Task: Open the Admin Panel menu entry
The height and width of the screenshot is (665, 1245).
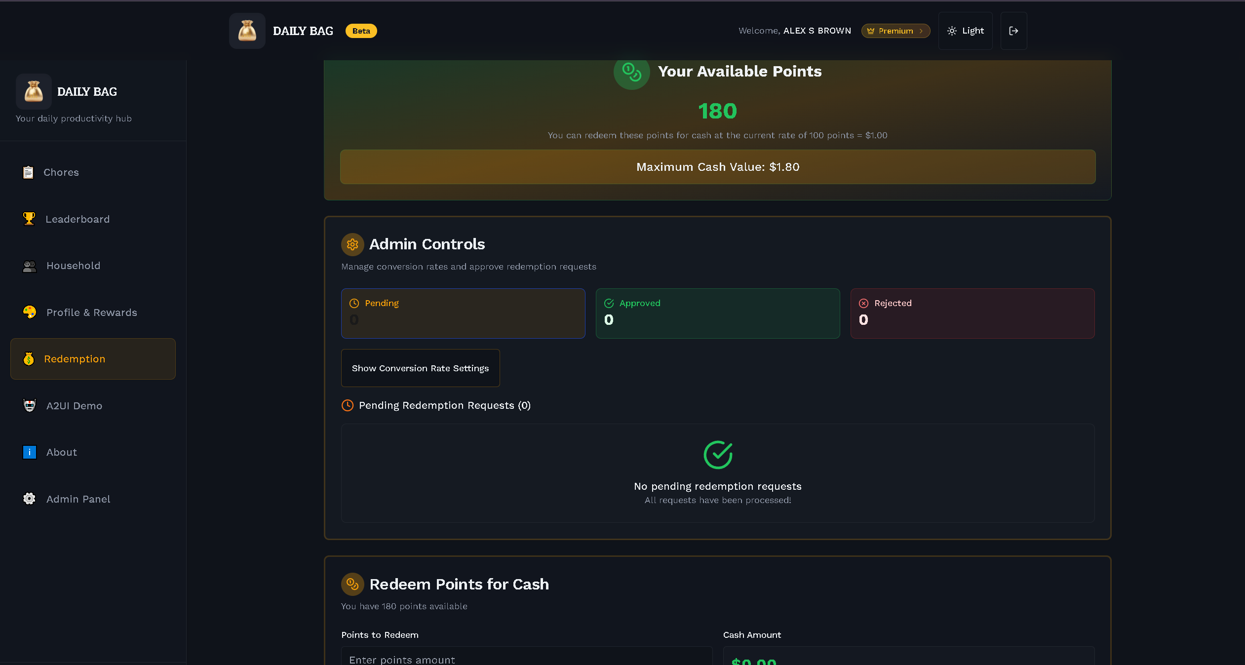Action: click(78, 499)
